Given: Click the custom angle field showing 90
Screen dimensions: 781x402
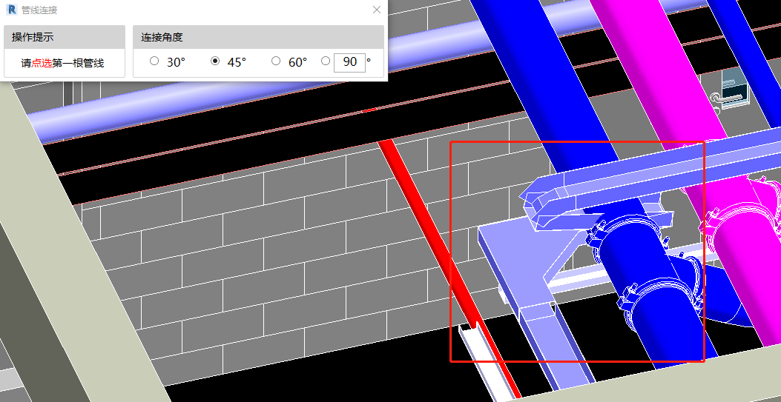Looking at the screenshot, I should pyautogui.click(x=349, y=62).
